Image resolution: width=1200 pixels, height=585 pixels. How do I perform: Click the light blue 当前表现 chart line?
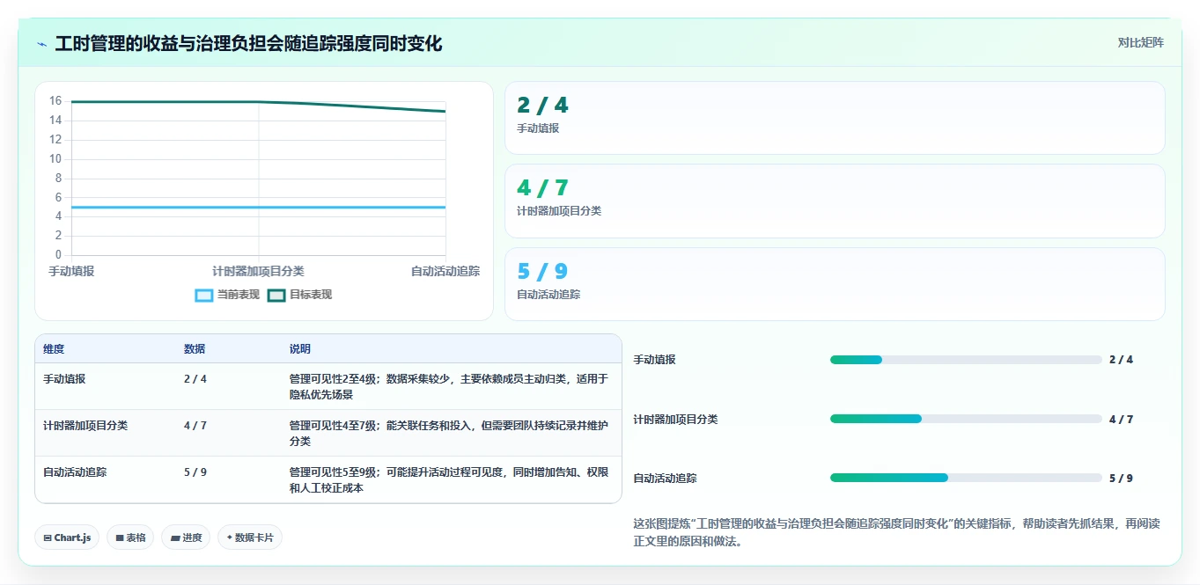click(x=258, y=208)
